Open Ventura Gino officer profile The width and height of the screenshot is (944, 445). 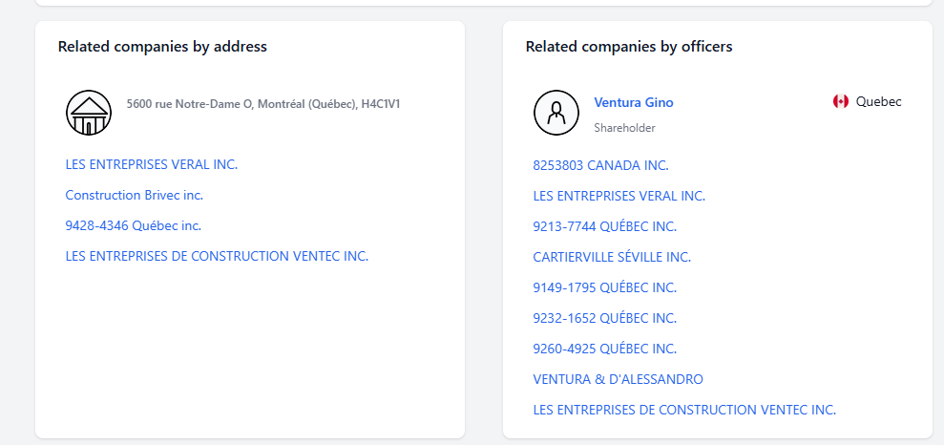pyautogui.click(x=634, y=102)
